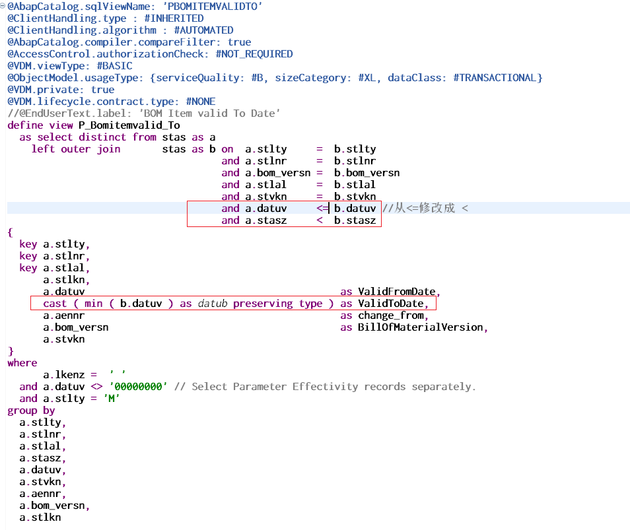Click the #NOT_REQUIRED authorization value
This screenshot has height=530, width=630.
tap(254, 54)
